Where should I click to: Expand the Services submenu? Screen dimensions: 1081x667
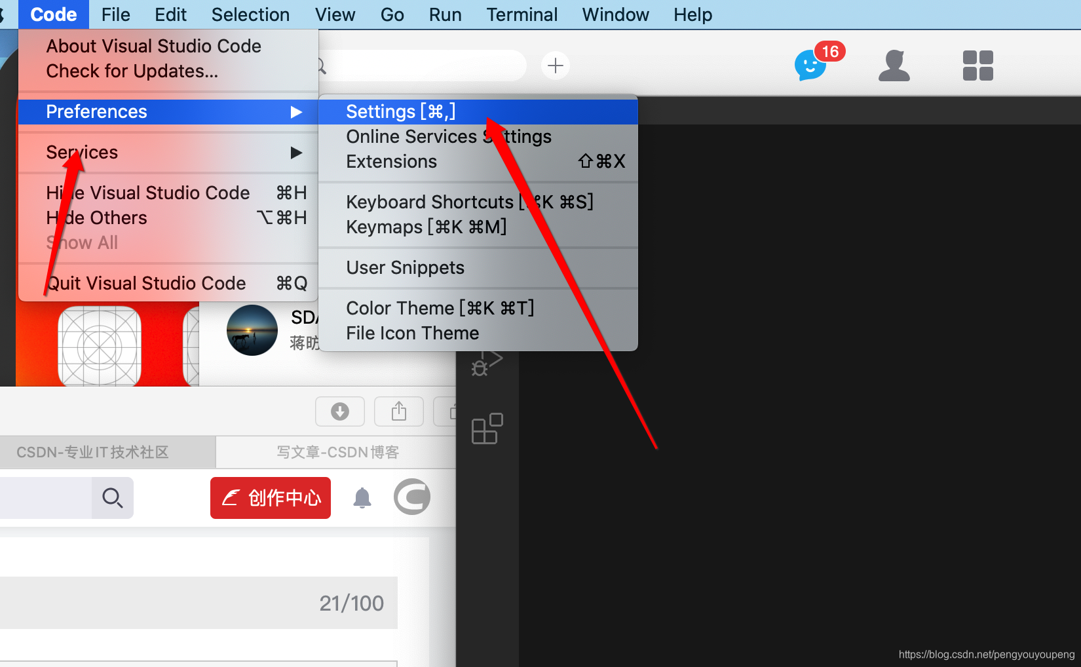point(168,152)
